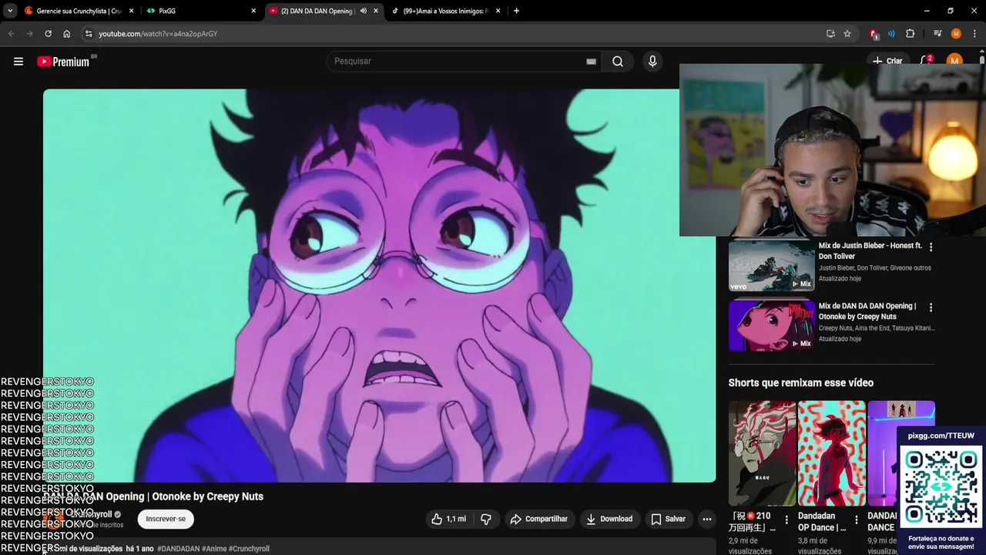Open the Chrome profile avatar
Viewport: 986px width, 555px height.
pos(956,34)
